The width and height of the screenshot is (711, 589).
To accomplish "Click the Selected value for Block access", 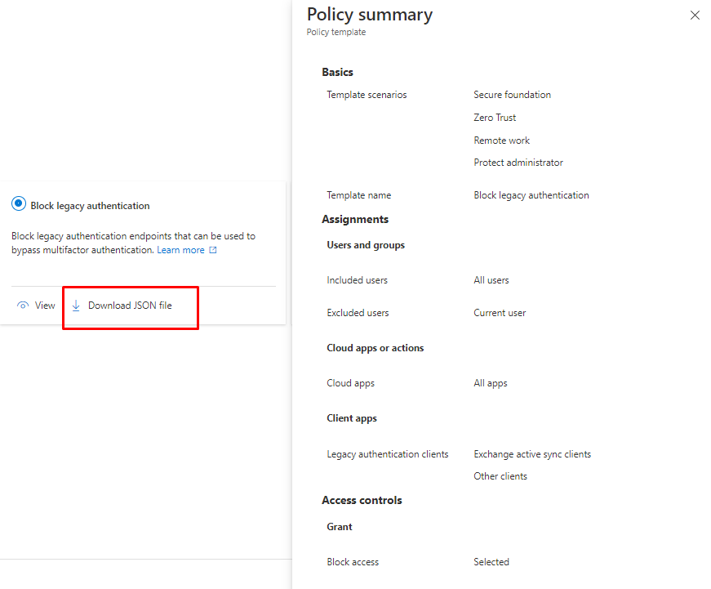I will 491,562.
